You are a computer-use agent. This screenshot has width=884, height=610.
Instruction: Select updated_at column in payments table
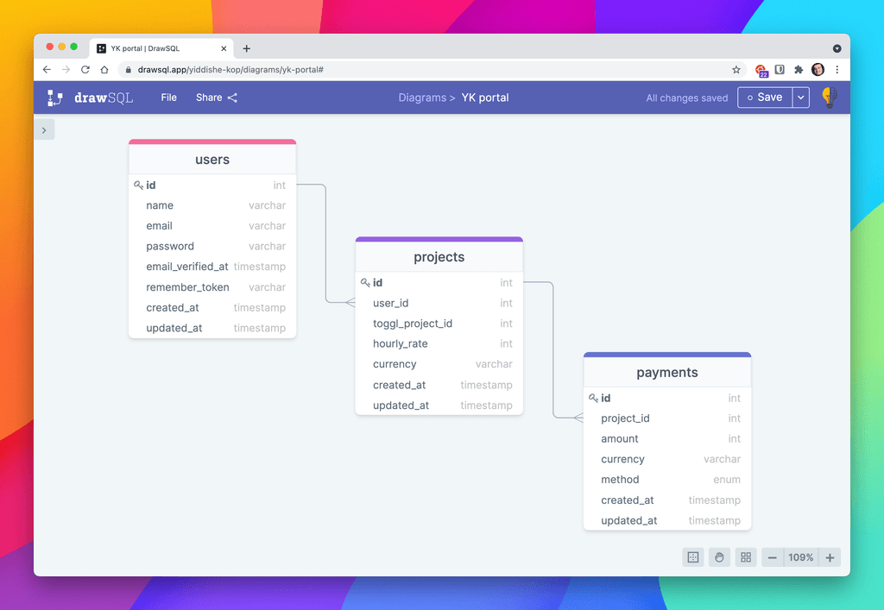click(x=667, y=520)
